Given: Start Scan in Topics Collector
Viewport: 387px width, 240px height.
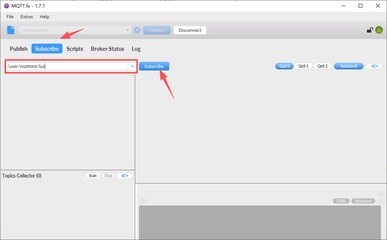Looking at the screenshot, I should pos(93,176).
